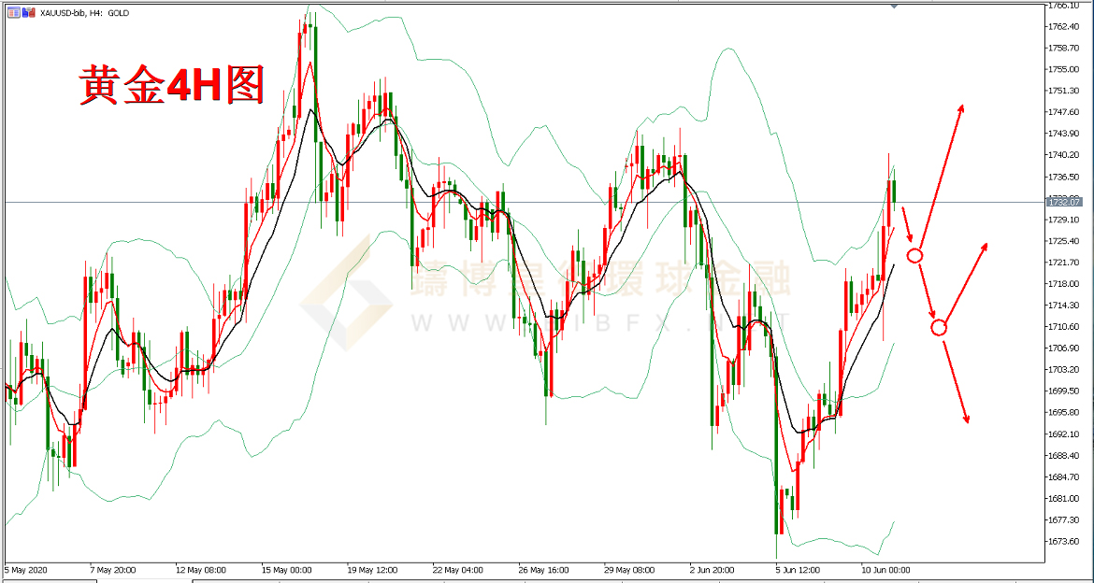1094x583 pixels.
Task: Click the 1766.10 price scale label
Action: click(1064, 6)
